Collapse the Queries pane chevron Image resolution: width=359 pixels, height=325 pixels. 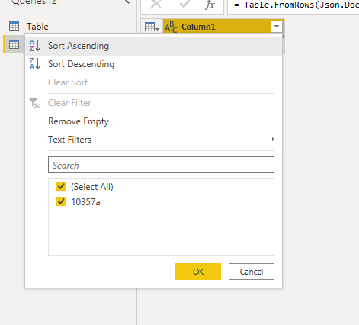(x=127, y=2)
